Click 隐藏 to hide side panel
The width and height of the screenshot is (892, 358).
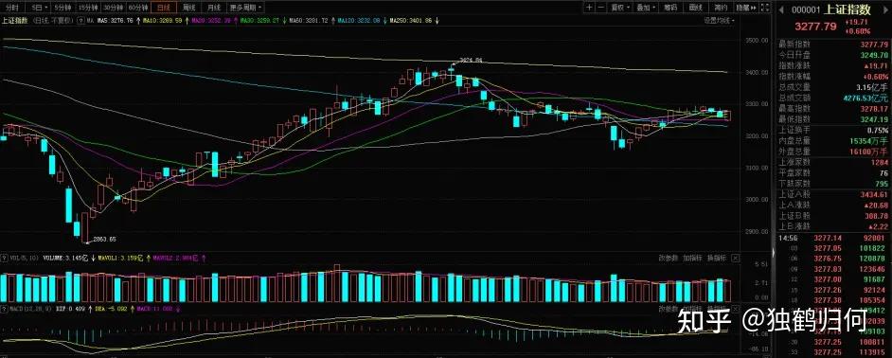(x=746, y=8)
